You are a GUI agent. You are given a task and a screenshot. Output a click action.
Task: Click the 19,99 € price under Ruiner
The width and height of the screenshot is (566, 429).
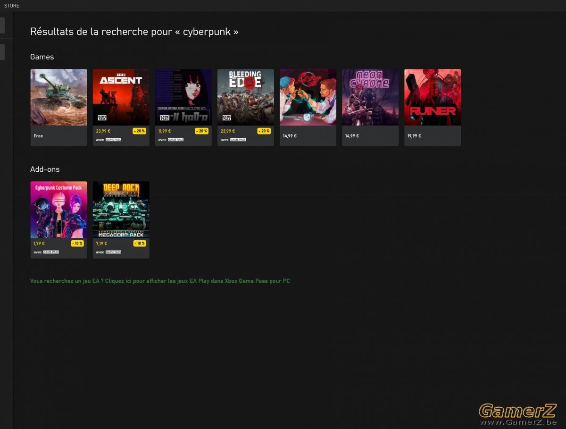pos(414,136)
